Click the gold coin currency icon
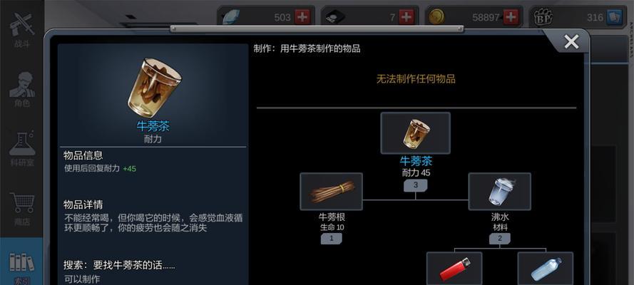This screenshot has height=285, width=634. 436,17
